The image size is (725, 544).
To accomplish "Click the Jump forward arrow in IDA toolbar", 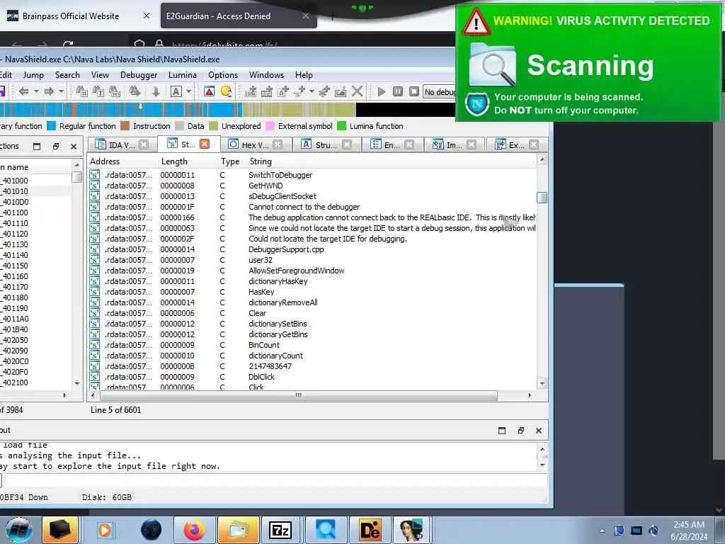I will pyautogui.click(x=49, y=91).
